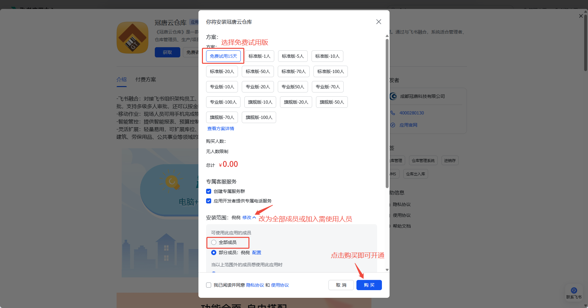
Task: Select the 专业版-10人 plan
Action: click(x=222, y=87)
